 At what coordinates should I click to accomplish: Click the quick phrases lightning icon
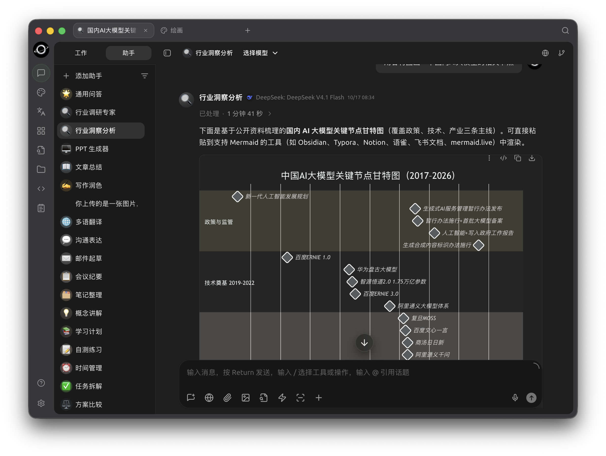[x=282, y=398]
